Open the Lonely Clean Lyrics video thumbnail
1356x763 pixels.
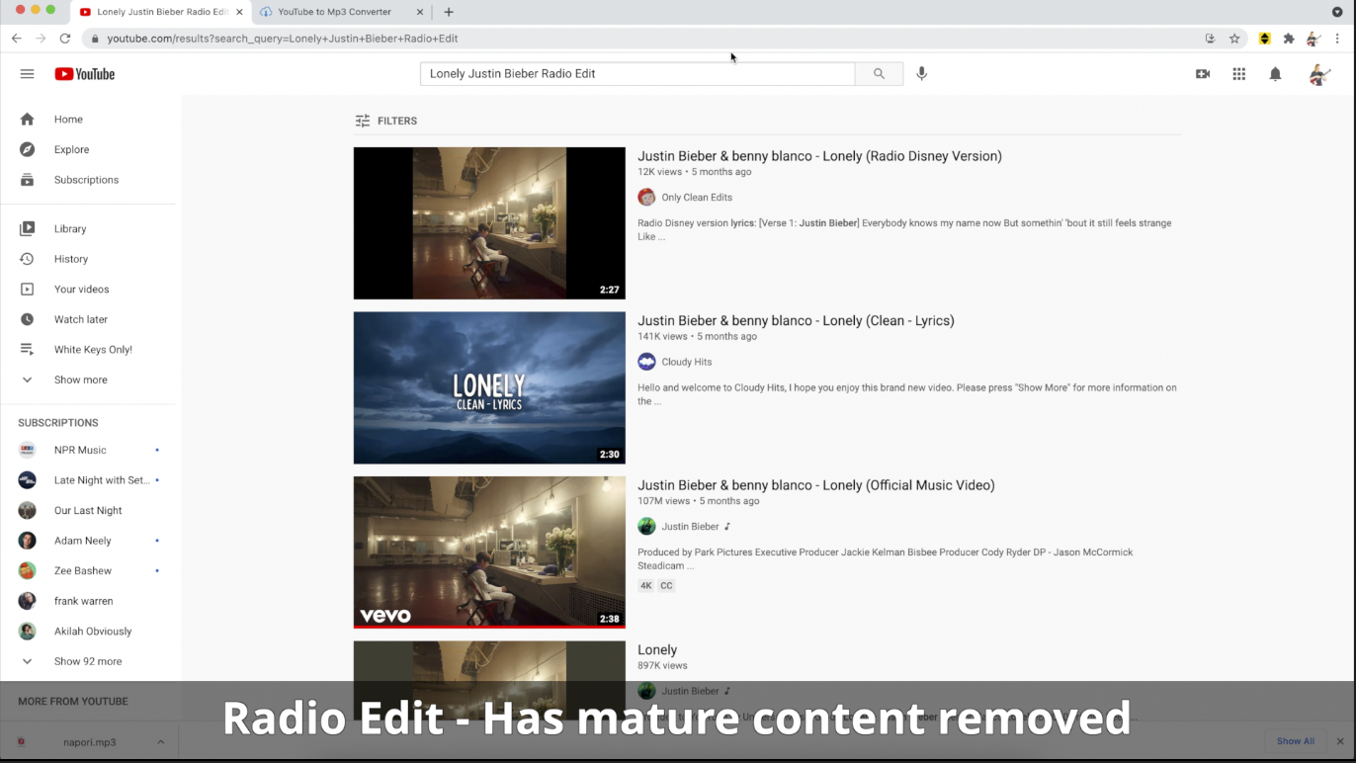[x=488, y=386]
